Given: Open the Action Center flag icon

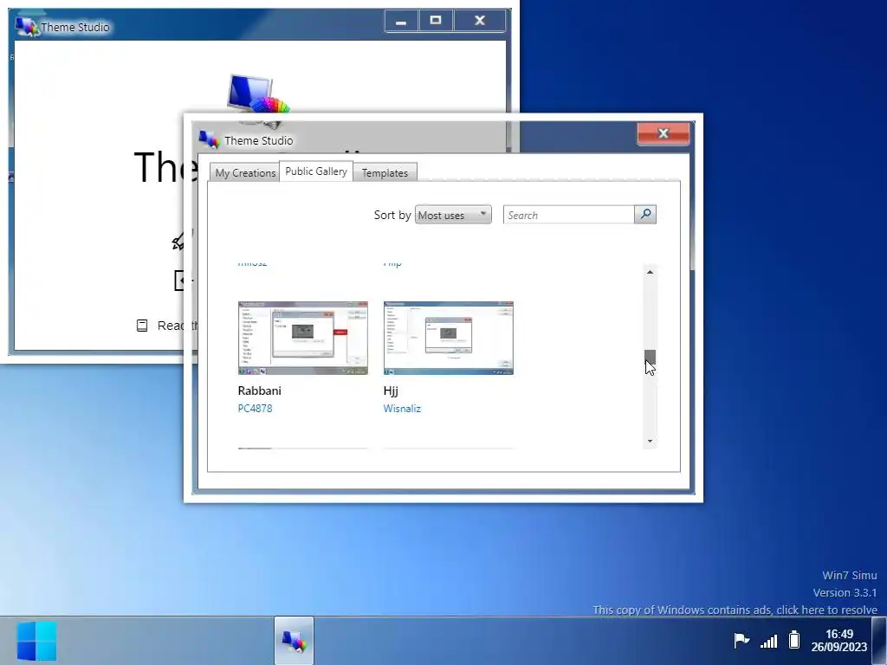Looking at the screenshot, I should coord(741,641).
